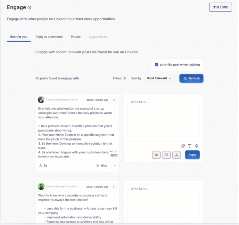Open the emoji picker smiley icon

(x=196, y=146)
